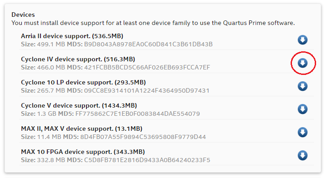Download MAX 10 FPGA device support

[302, 155]
